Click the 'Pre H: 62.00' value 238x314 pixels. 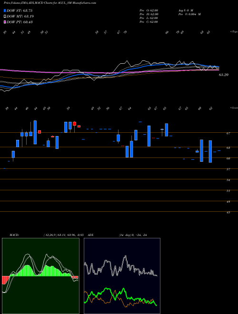(x=149, y=14)
